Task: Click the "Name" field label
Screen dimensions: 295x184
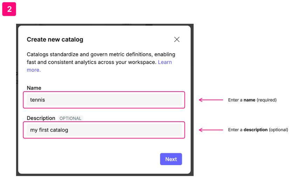Action: (34, 88)
